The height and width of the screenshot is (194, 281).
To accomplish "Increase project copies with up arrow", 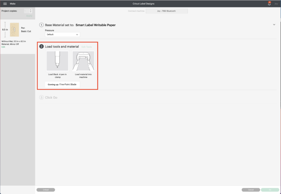I will point(31,10).
